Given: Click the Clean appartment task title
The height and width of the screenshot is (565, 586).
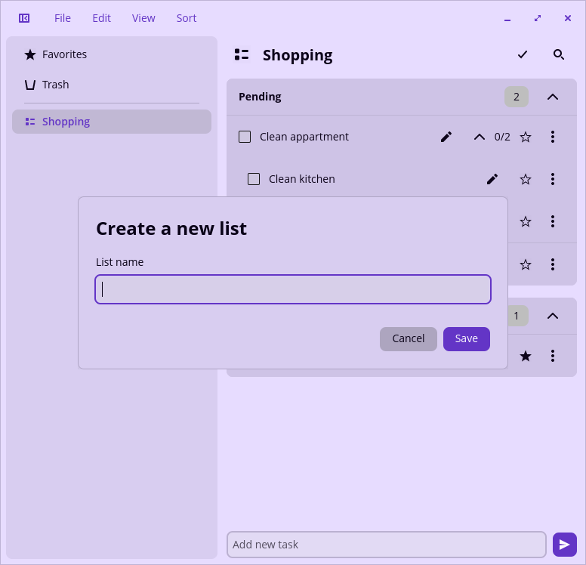Looking at the screenshot, I should [x=304, y=137].
